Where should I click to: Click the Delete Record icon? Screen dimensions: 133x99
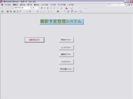(65, 11)
